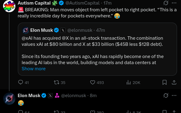181x113 pixels.
Task: Like the Autism Capital post with 493 likes
Action: point(97,82)
